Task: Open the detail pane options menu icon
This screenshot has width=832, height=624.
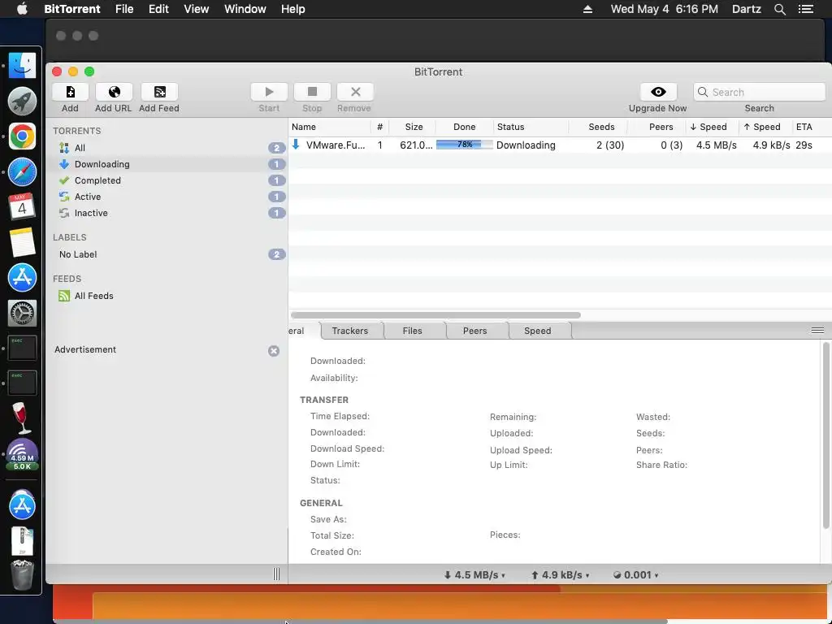Action: tap(817, 331)
